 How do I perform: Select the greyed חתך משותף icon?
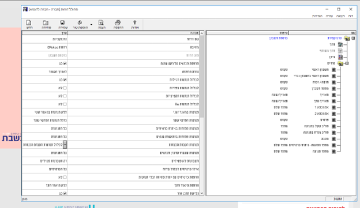click(x=340, y=51)
